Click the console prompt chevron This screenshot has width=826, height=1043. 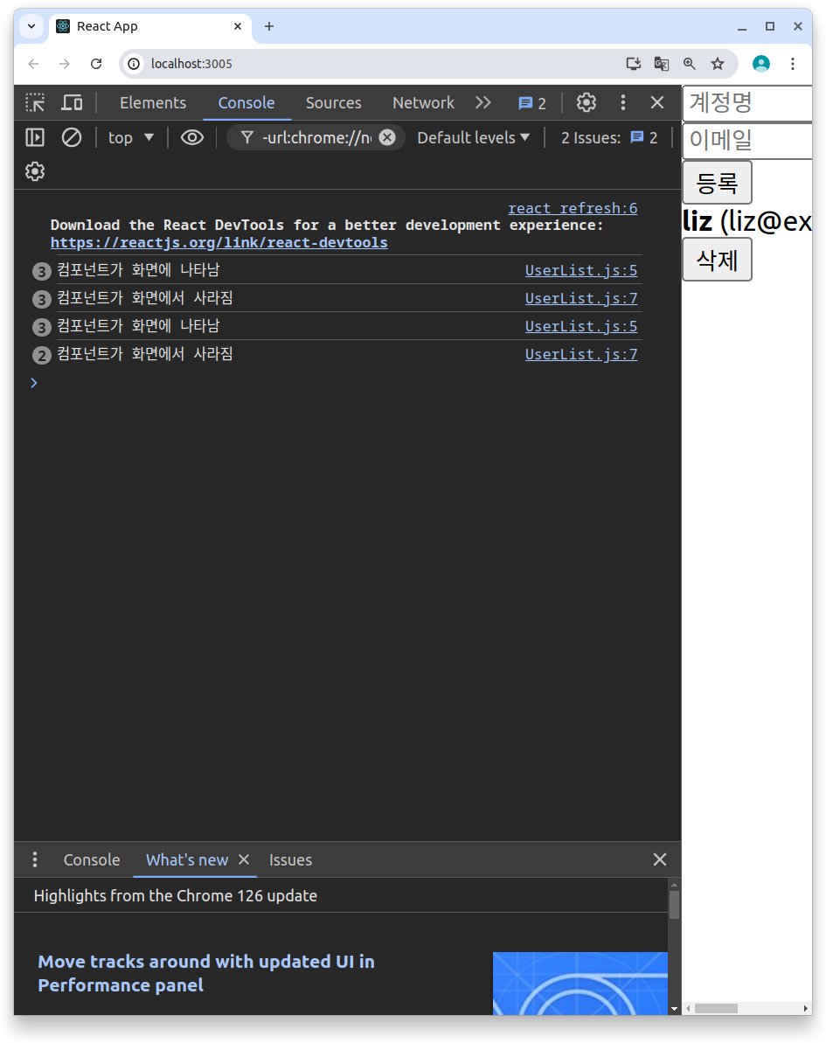point(34,382)
